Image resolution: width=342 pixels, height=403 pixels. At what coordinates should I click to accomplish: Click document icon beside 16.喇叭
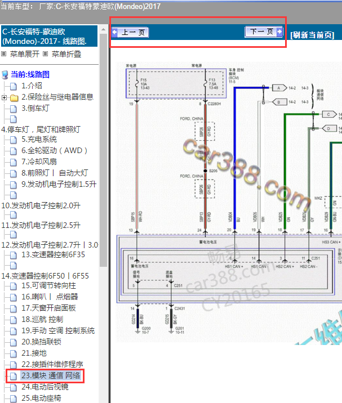[x=14, y=297]
